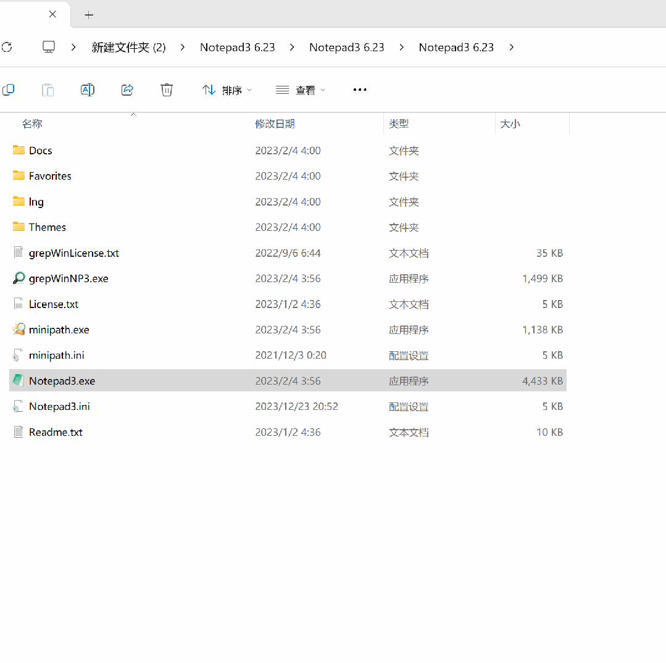The width and height of the screenshot is (666, 663).
Task: Open the 排序 sort dropdown
Action: (x=227, y=90)
